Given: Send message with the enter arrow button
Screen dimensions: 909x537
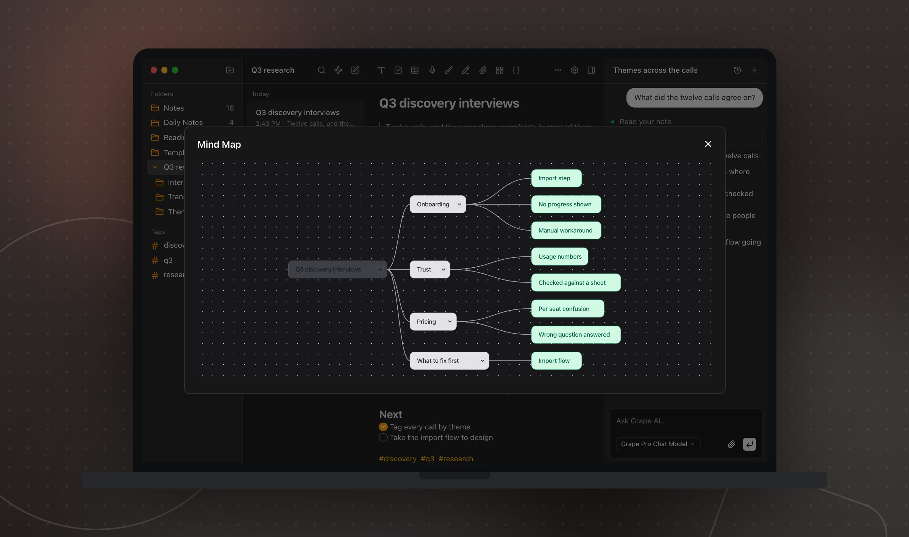Looking at the screenshot, I should click(x=749, y=444).
